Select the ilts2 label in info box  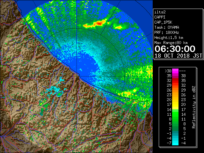[x=160, y=12]
